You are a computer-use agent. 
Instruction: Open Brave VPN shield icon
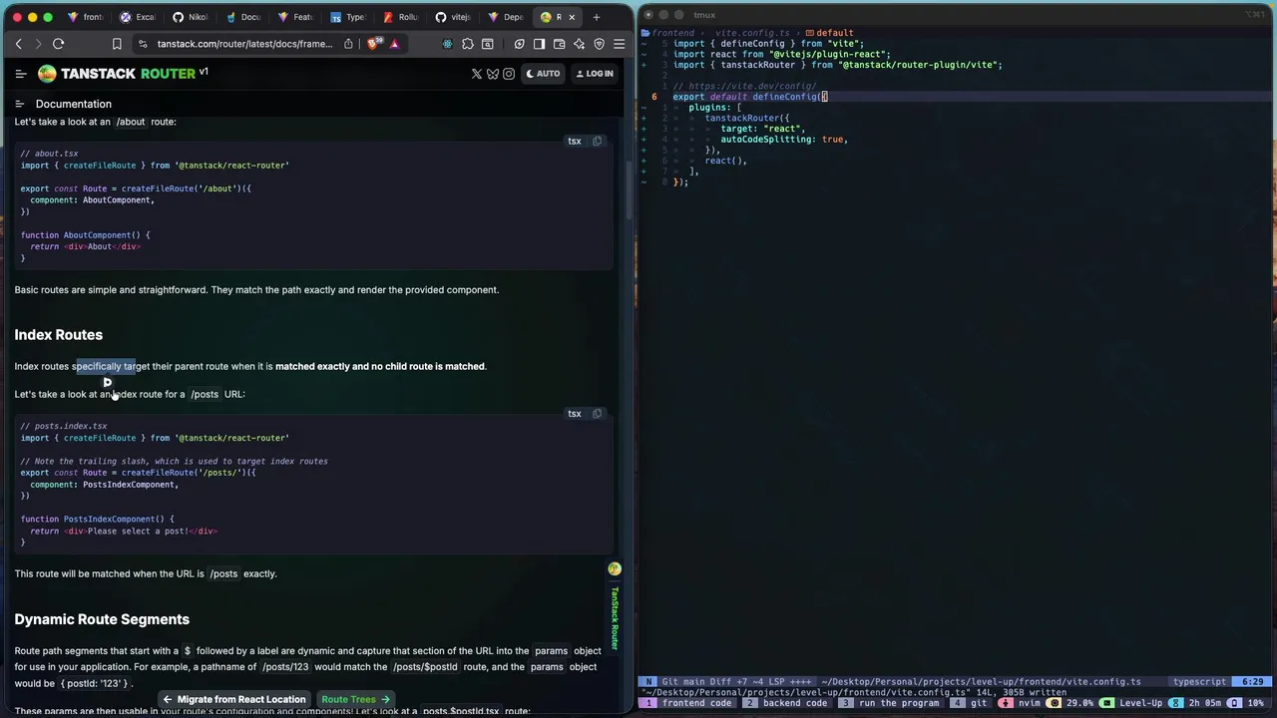(x=599, y=44)
